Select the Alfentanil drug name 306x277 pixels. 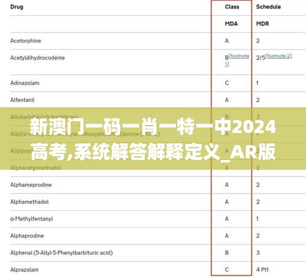tap(23, 100)
